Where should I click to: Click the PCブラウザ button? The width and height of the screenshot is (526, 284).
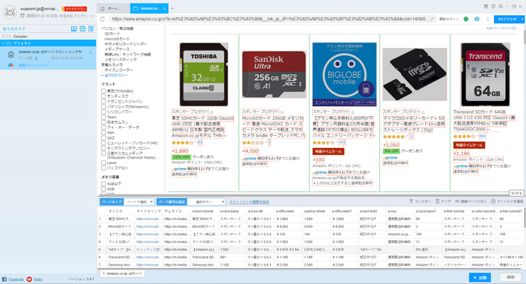(x=507, y=20)
